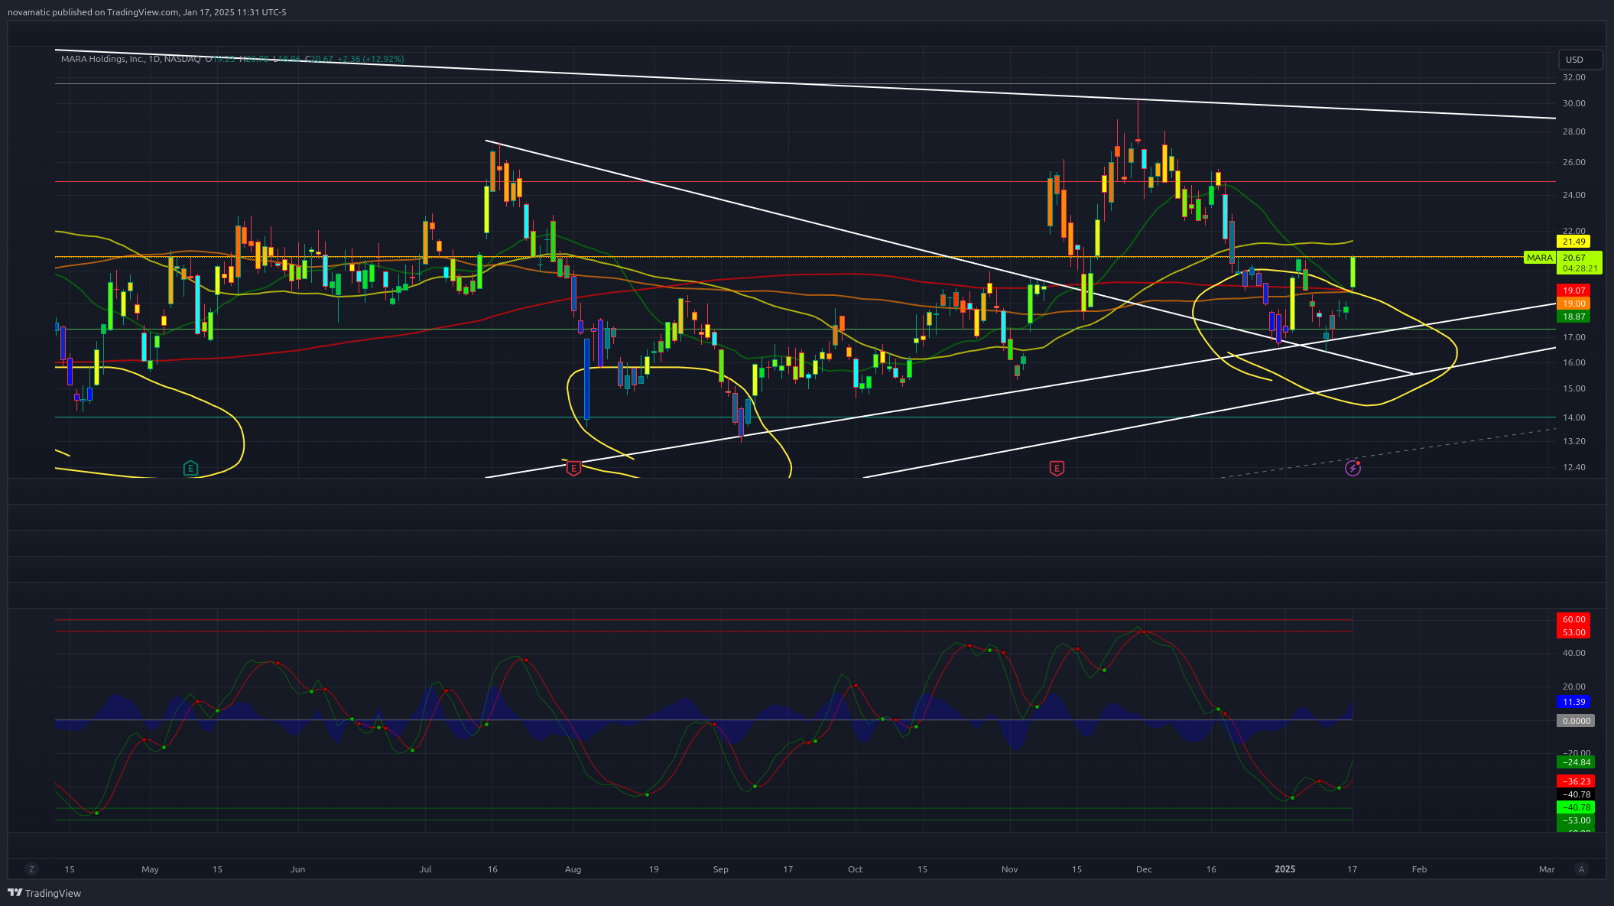Click the 30.00 price axis label
Viewport: 1614px width, 906px height.
click(1573, 103)
